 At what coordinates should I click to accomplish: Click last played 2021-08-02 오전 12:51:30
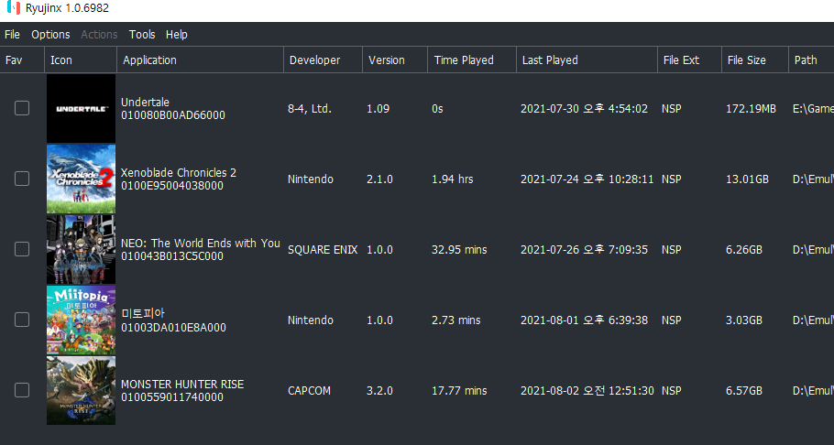tap(587, 391)
